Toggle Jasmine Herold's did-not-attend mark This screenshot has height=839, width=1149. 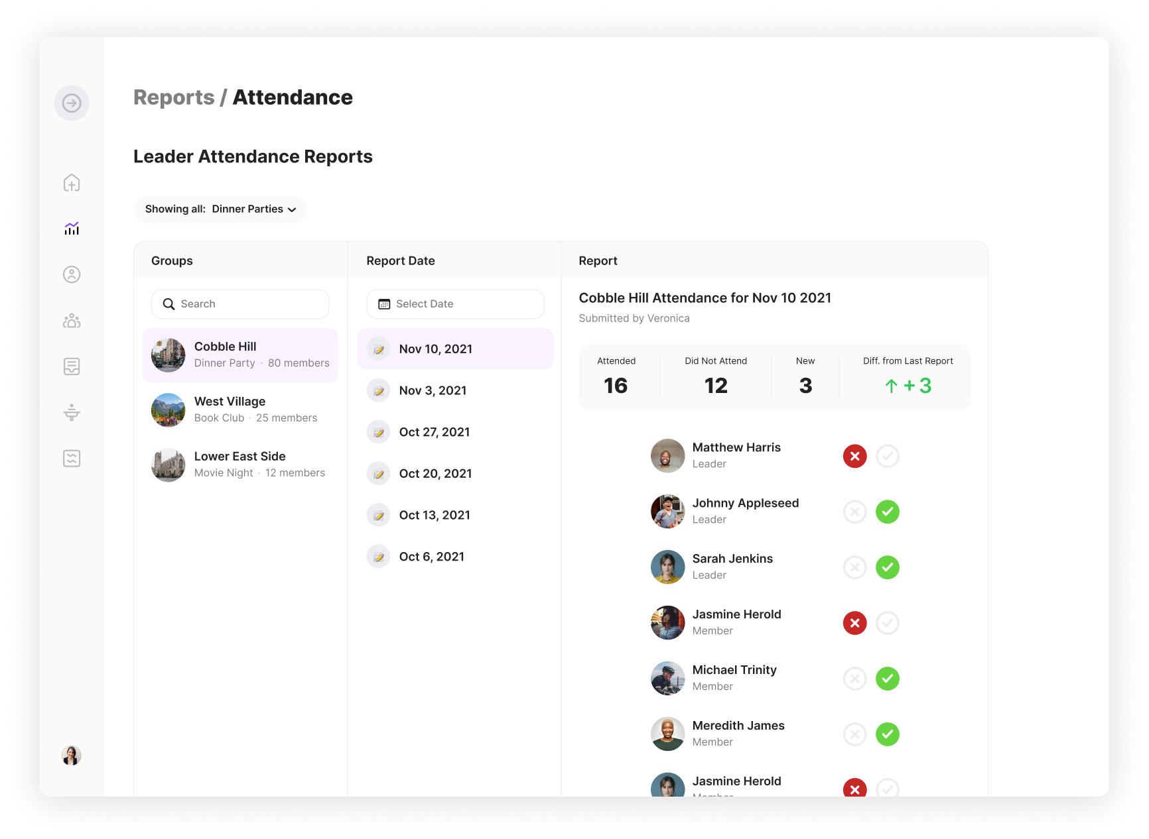854,623
